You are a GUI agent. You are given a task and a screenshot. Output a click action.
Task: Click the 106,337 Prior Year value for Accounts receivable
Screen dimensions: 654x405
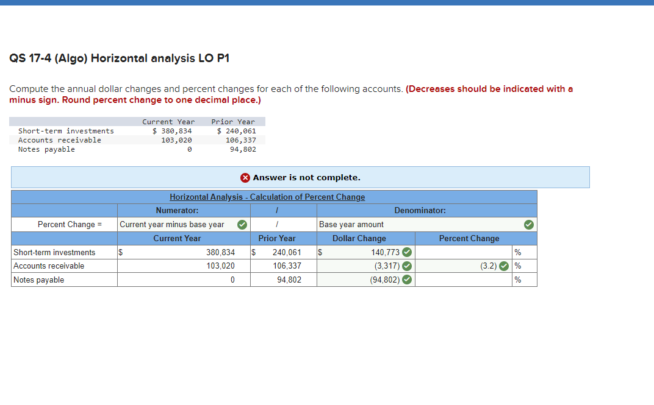pos(287,266)
